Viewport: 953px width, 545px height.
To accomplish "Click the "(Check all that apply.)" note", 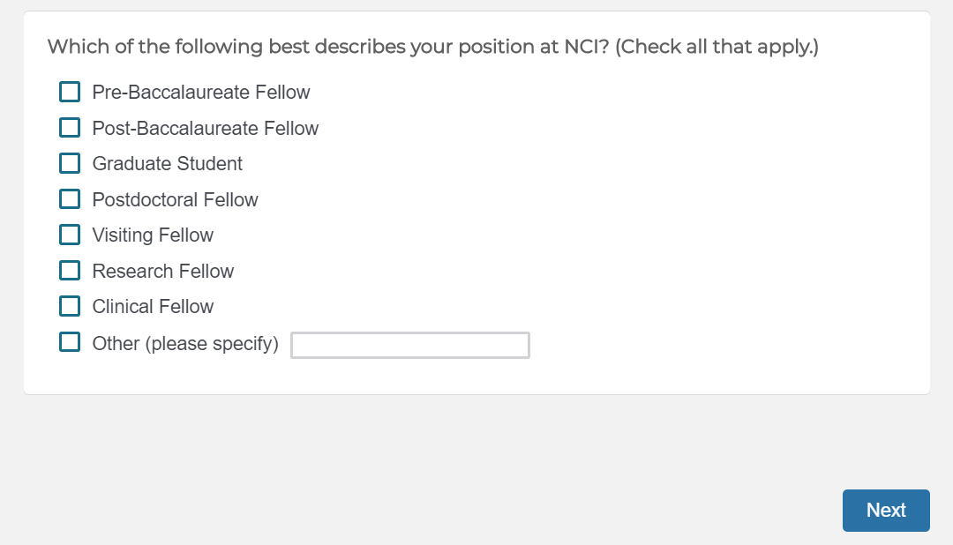I will click(x=717, y=47).
